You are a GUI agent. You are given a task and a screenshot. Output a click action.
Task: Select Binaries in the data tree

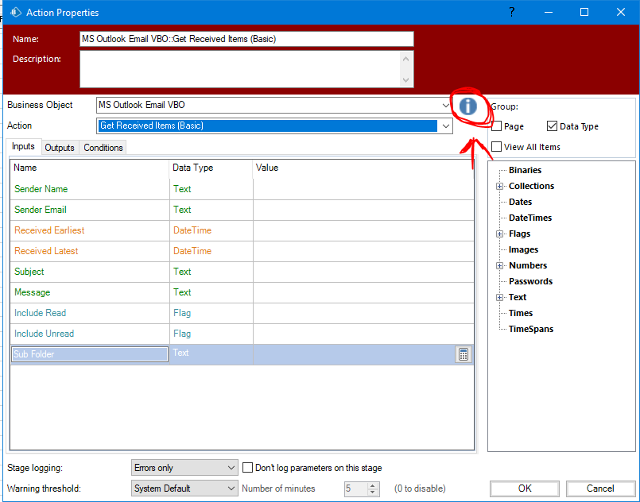525,170
